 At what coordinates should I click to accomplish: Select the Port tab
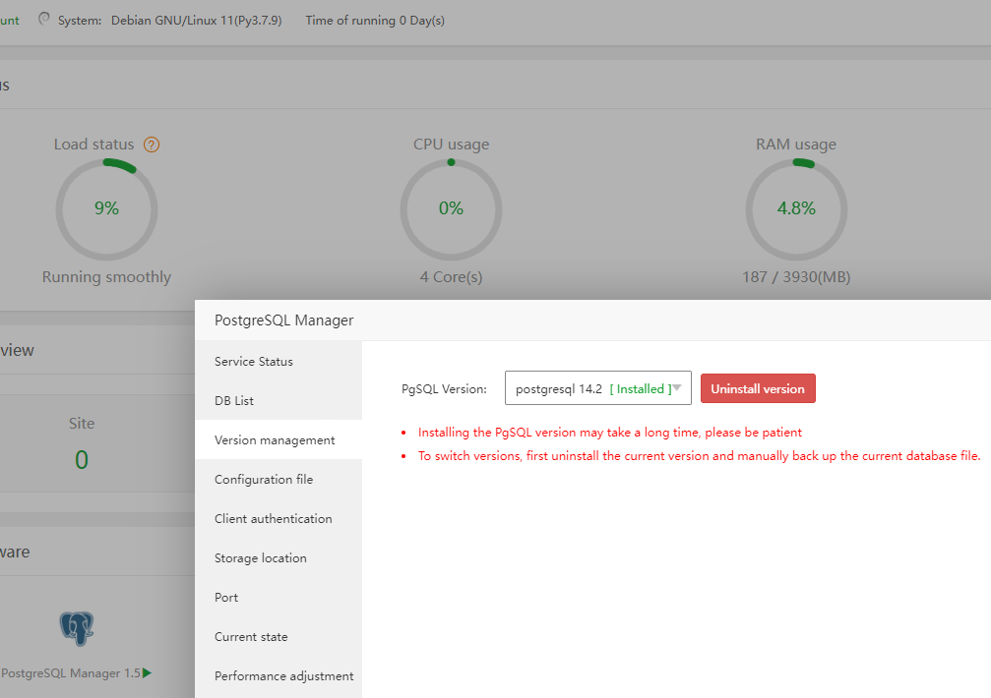coord(279,597)
